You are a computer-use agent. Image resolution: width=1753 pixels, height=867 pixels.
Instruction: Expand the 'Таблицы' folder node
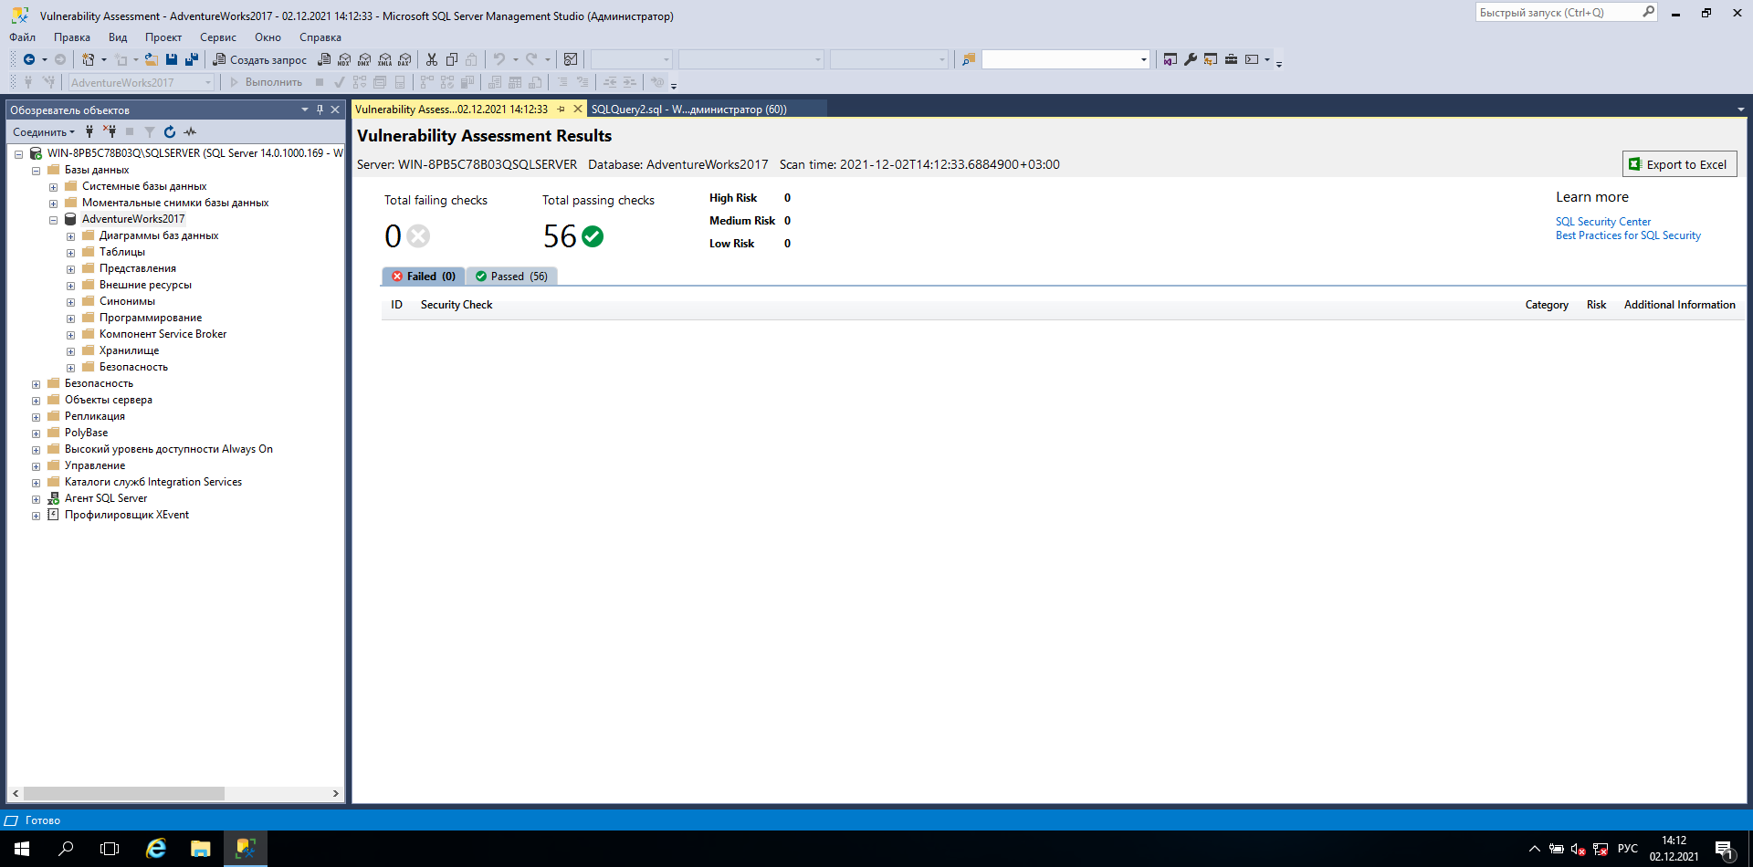pos(70,253)
